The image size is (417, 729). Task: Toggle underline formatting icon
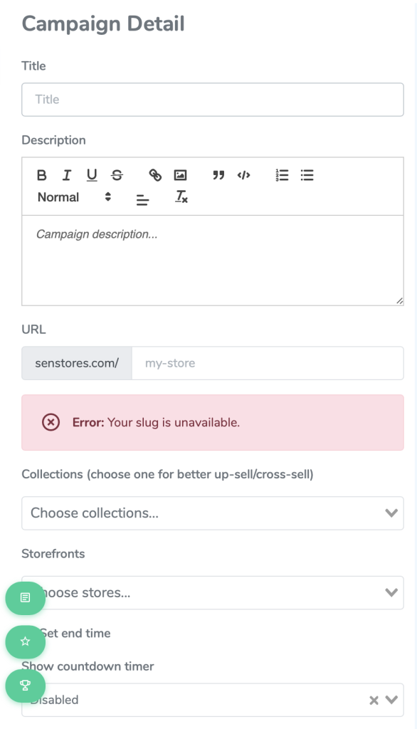click(x=92, y=175)
